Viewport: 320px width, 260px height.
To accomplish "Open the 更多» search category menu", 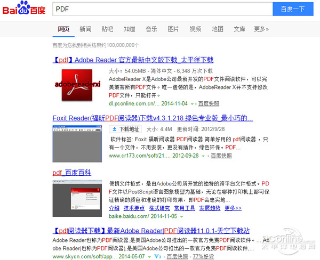I will pos(261,29).
